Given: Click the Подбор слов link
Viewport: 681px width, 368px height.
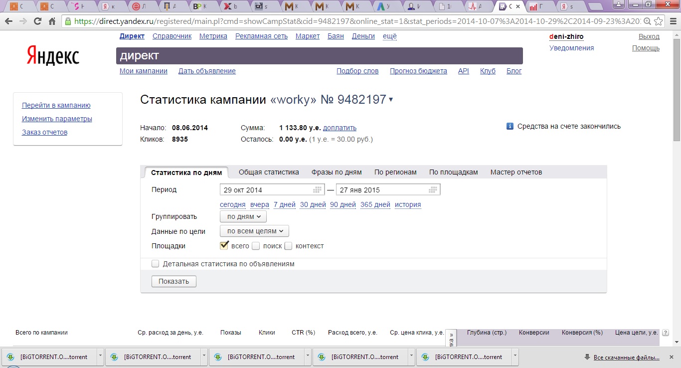Looking at the screenshot, I should click(x=357, y=71).
